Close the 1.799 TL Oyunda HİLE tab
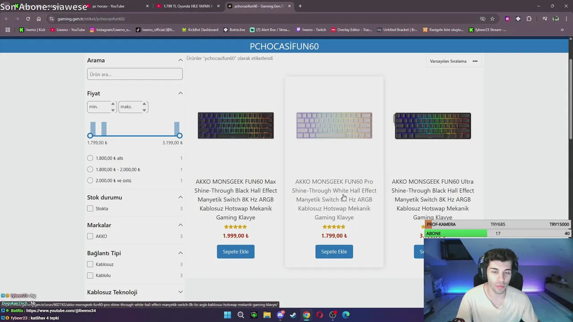 (x=218, y=6)
